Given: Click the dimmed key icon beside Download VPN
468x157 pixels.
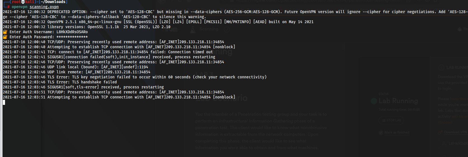Looking at the screenshot, I should click(440, 132).
